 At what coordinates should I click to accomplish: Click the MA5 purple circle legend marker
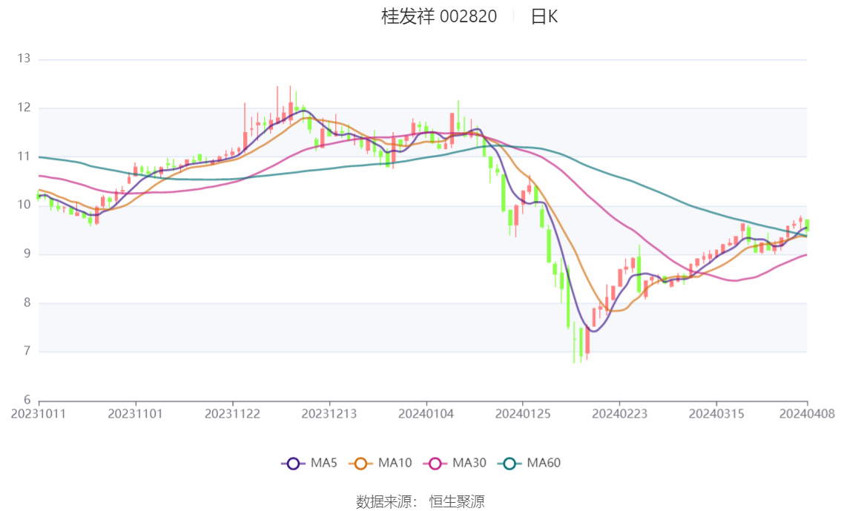point(293,464)
